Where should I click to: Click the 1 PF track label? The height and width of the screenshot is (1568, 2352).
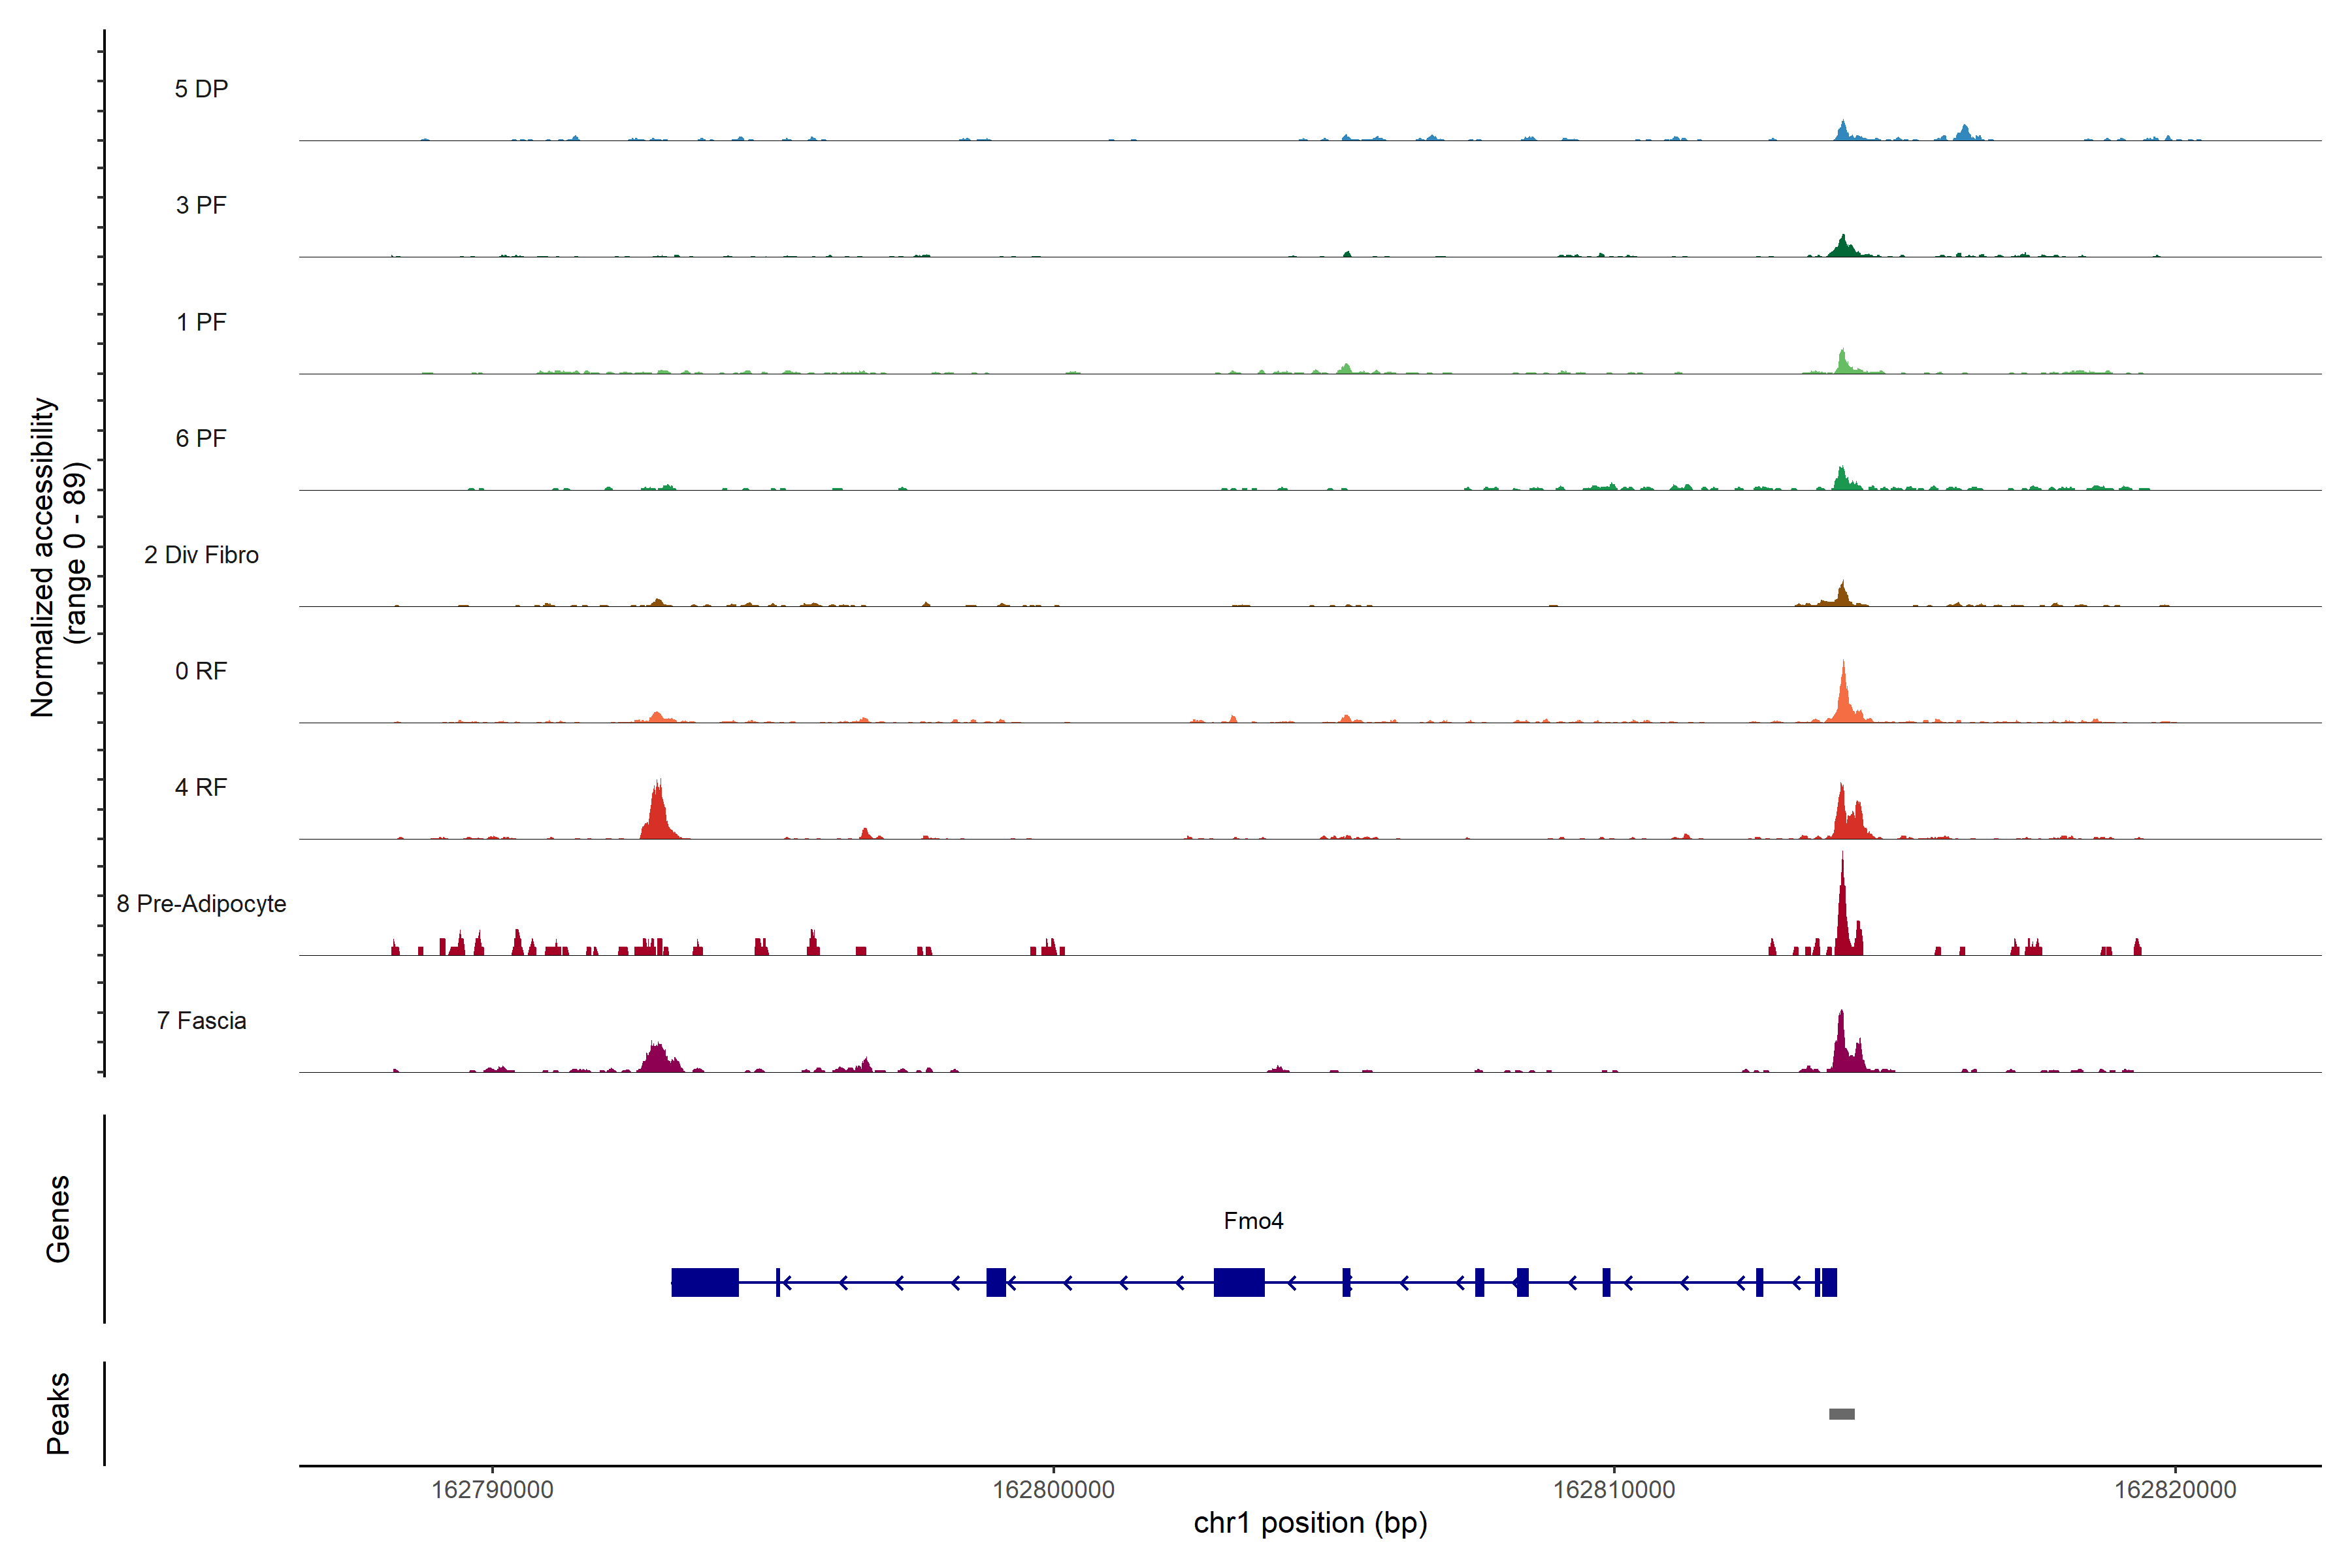201,322
